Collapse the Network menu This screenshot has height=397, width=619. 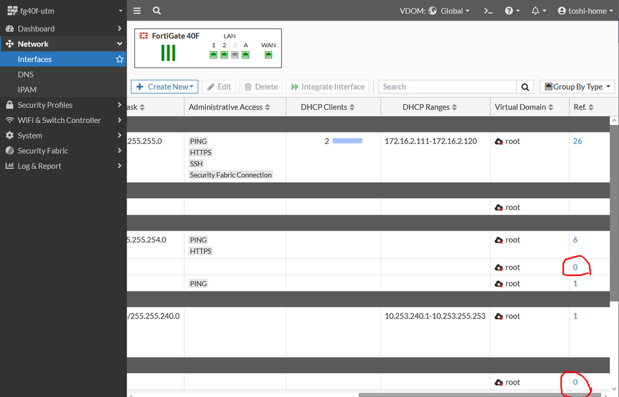pyautogui.click(x=63, y=44)
